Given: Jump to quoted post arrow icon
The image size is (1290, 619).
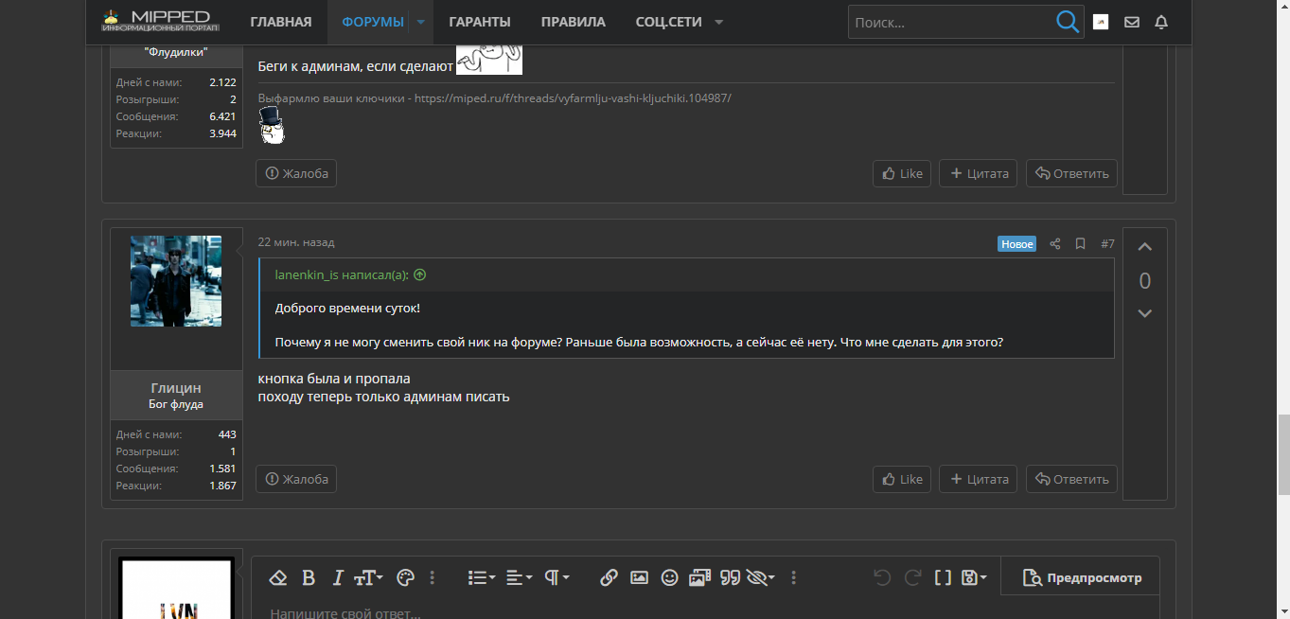Looking at the screenshot, I should click(420, 275).
